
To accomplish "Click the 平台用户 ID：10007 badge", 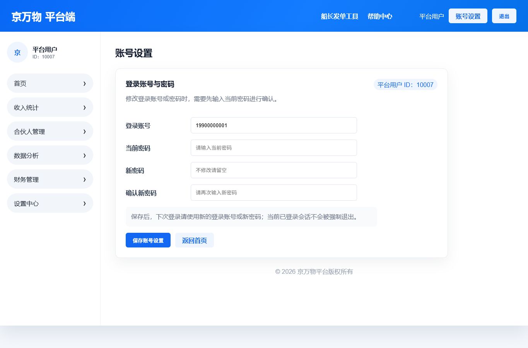I will coord(405,85).
